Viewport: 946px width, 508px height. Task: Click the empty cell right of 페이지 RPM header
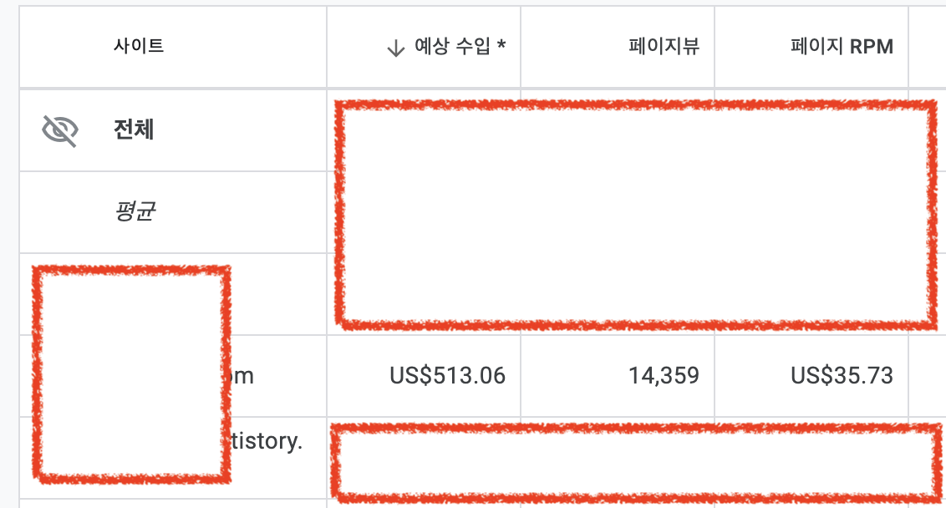click(x=928, y=47)
